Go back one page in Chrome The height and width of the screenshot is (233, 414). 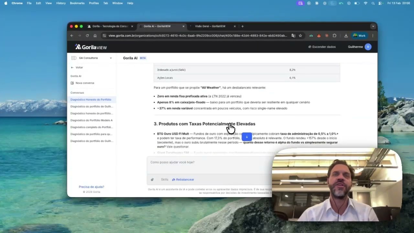coord(72,36)
